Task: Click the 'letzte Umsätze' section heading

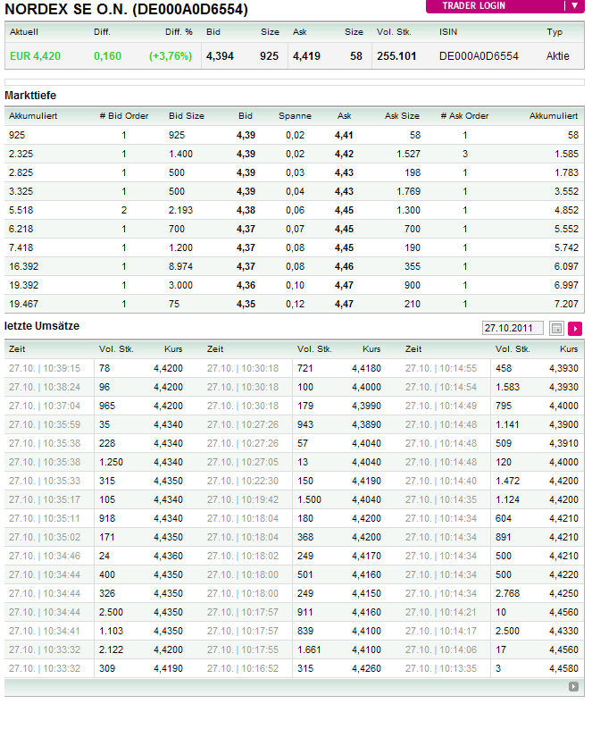Action: click(x=42, y=326)
